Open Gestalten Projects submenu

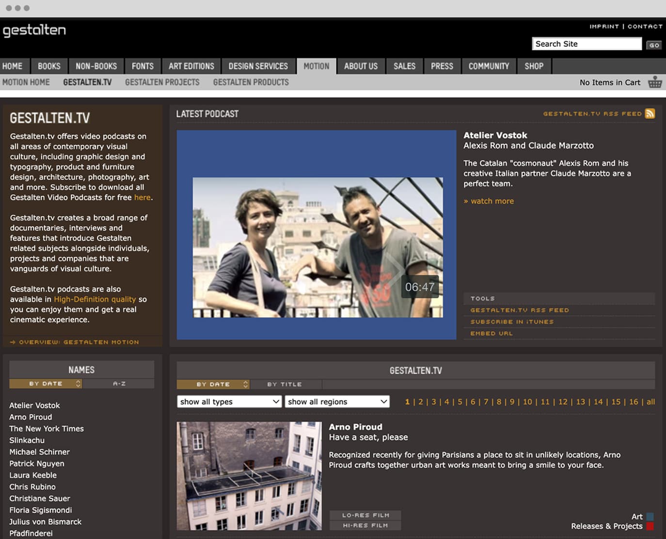click(162, 82)
